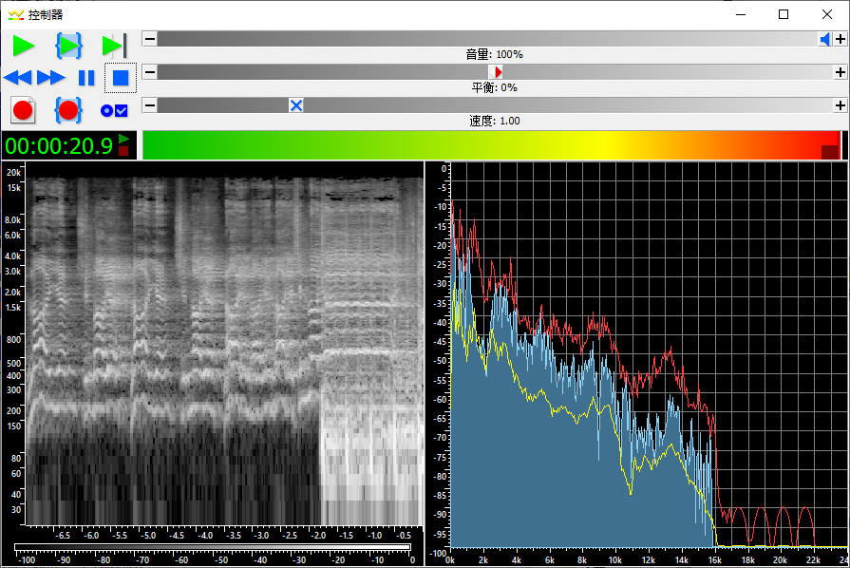Viewport: 850px width, 568px height.
Task: Stop playback with the blue square icon
Action: point(121,78)
